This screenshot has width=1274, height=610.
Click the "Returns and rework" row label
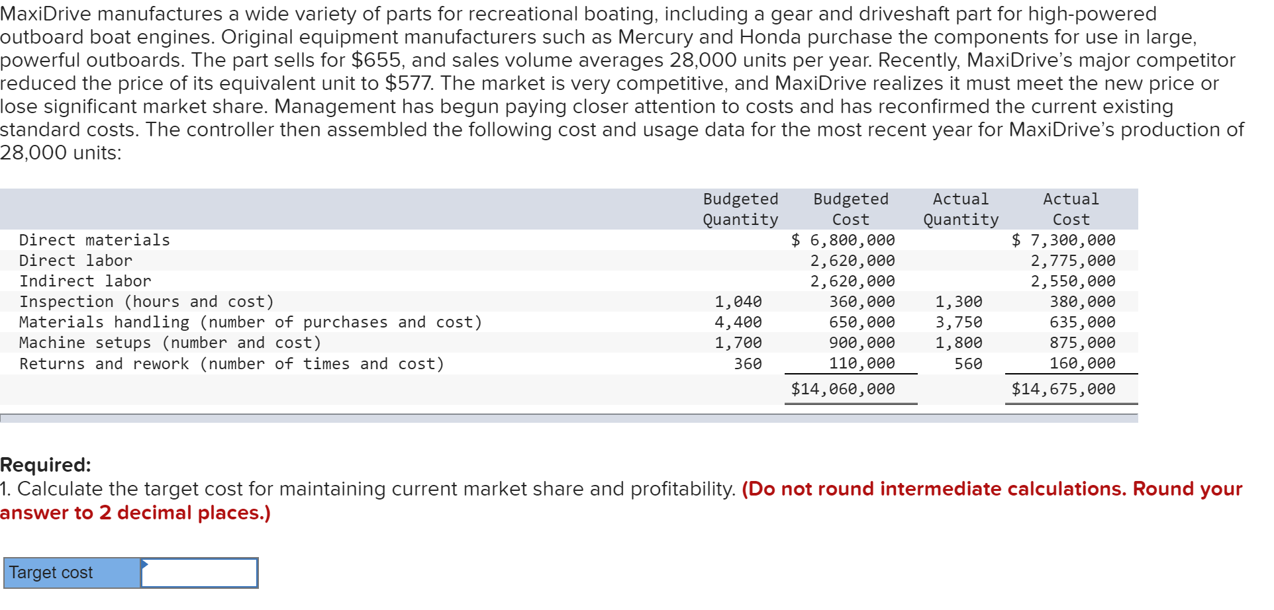pyautogui.click(x=232, y=364)
